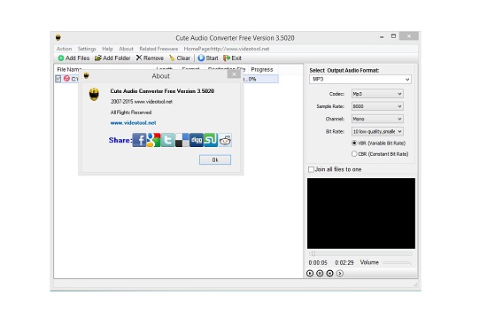Maximize the Cute Audio Converter window

coord(393,36)
